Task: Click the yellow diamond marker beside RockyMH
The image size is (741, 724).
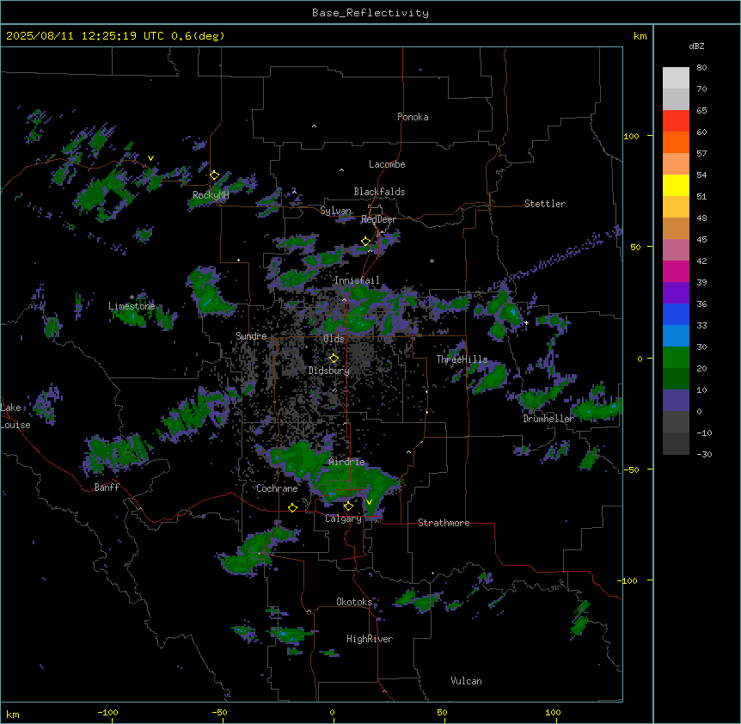Action: 215,175
